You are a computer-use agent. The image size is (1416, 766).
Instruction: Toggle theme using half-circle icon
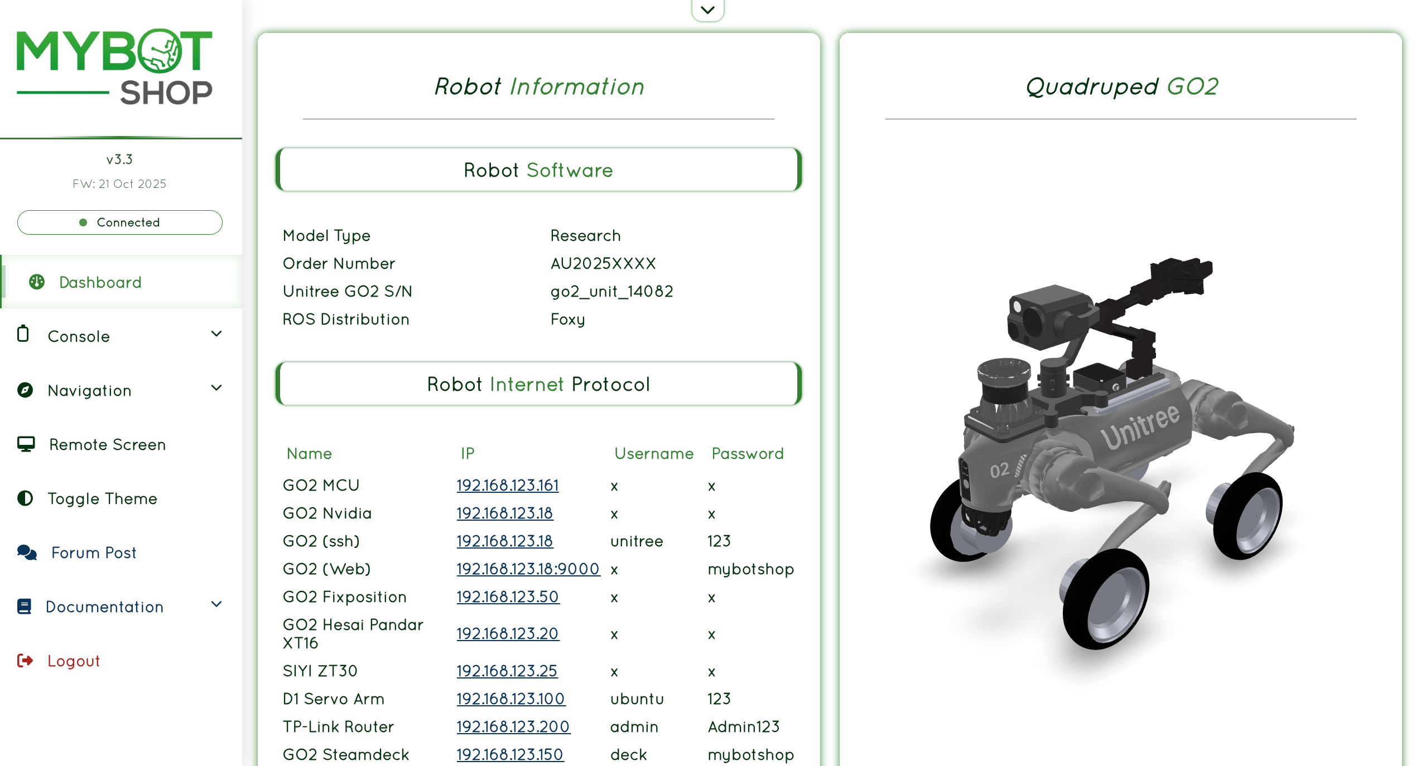[25, 498]
